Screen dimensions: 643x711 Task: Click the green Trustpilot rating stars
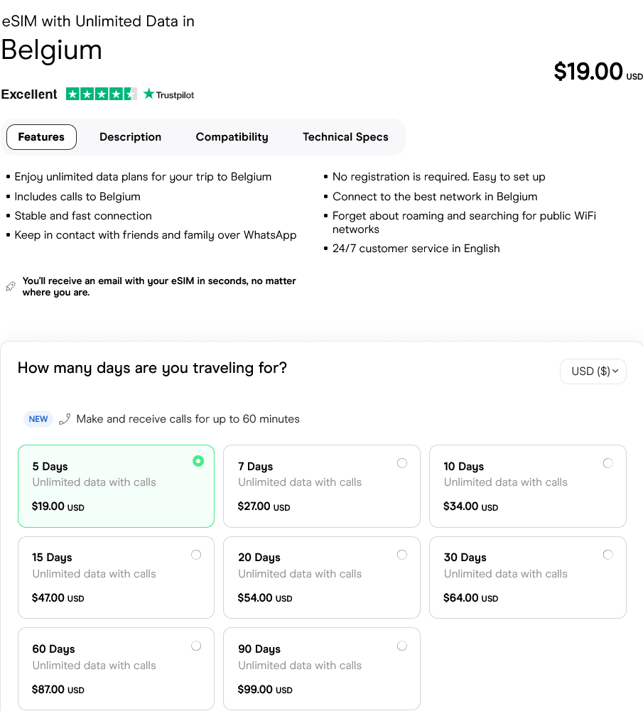tap(102, 94)
